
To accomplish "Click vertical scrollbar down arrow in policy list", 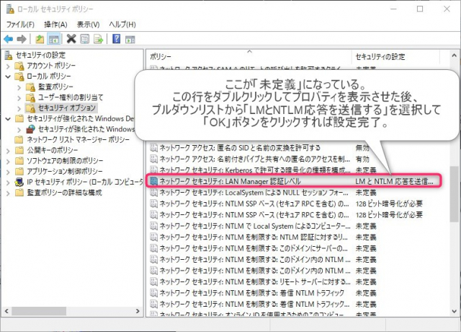I will click(x=454, y=311).
